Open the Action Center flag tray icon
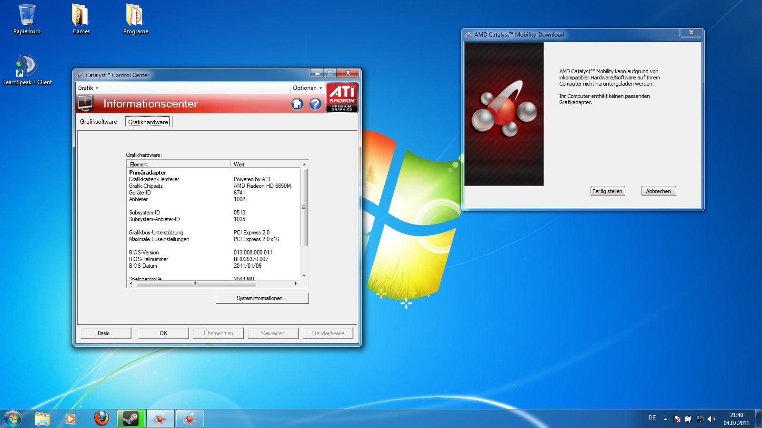The width and height of the screenshot is (762, 428). [677, 419]
